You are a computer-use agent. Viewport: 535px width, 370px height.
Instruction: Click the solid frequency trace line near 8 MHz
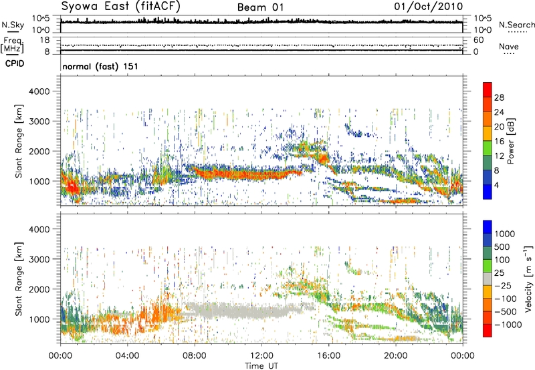(261, 50)
